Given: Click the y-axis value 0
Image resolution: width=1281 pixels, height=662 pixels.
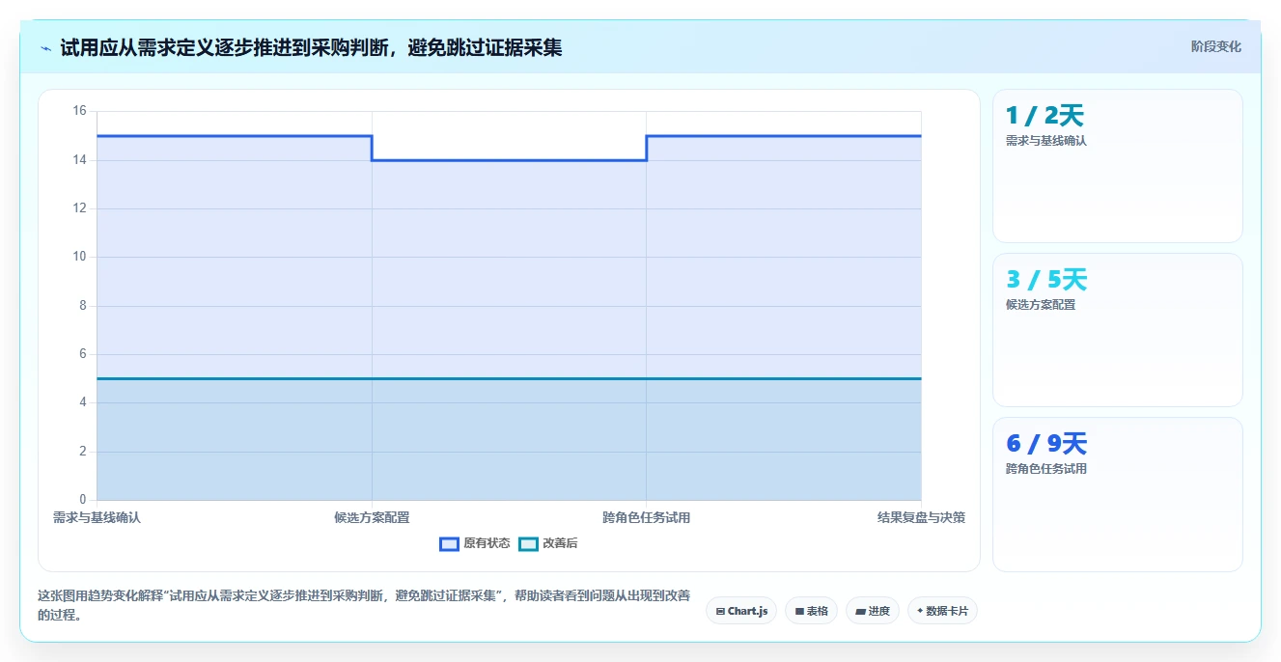Looking at the screenshot, I should pos(83,500).
